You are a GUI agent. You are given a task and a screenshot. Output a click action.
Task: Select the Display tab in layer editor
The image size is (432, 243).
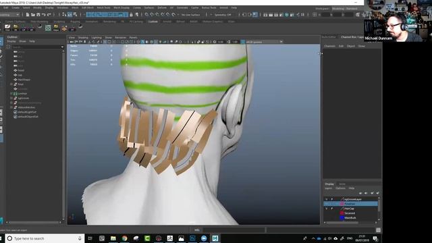pos(329,184)
